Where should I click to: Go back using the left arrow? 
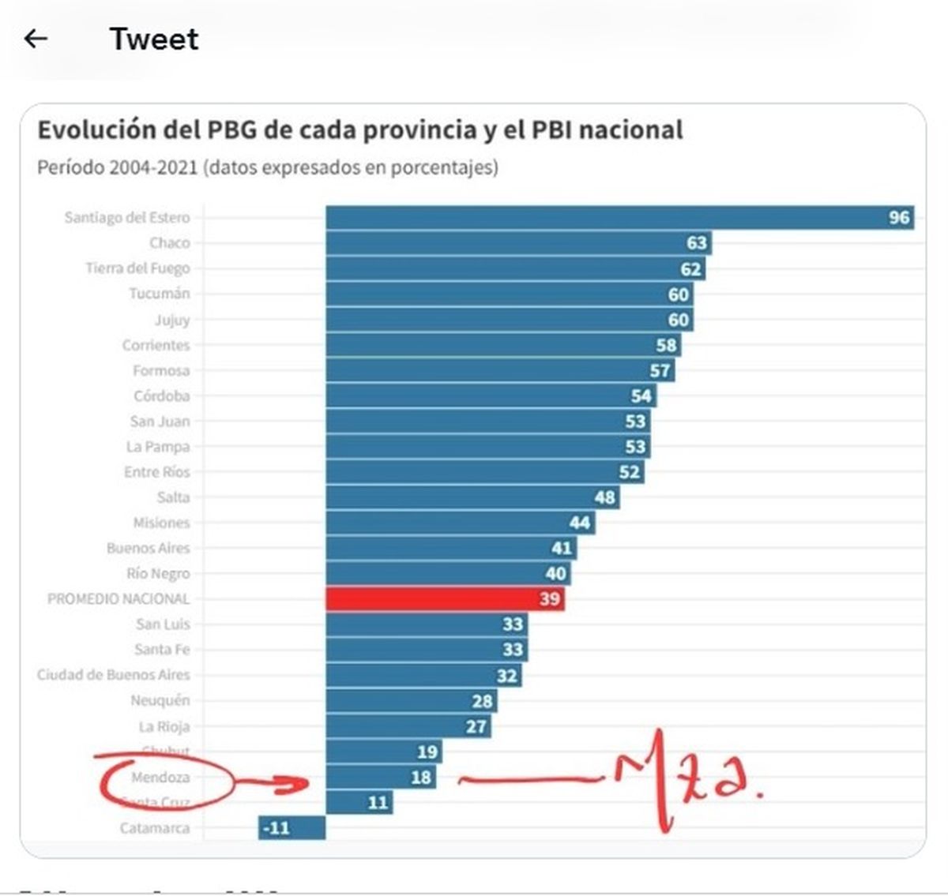click(x=36, y=39)
